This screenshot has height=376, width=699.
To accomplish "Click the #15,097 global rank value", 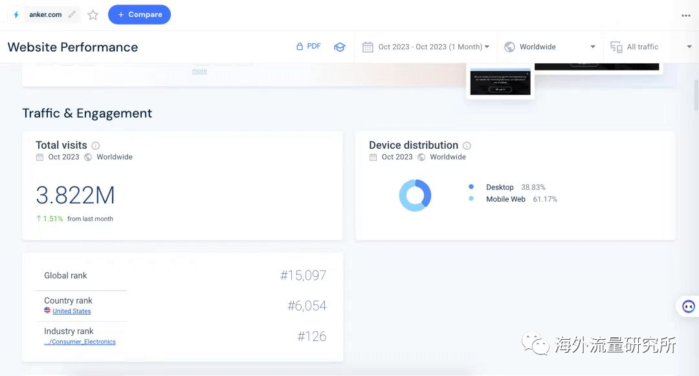I will coord(303,275).
